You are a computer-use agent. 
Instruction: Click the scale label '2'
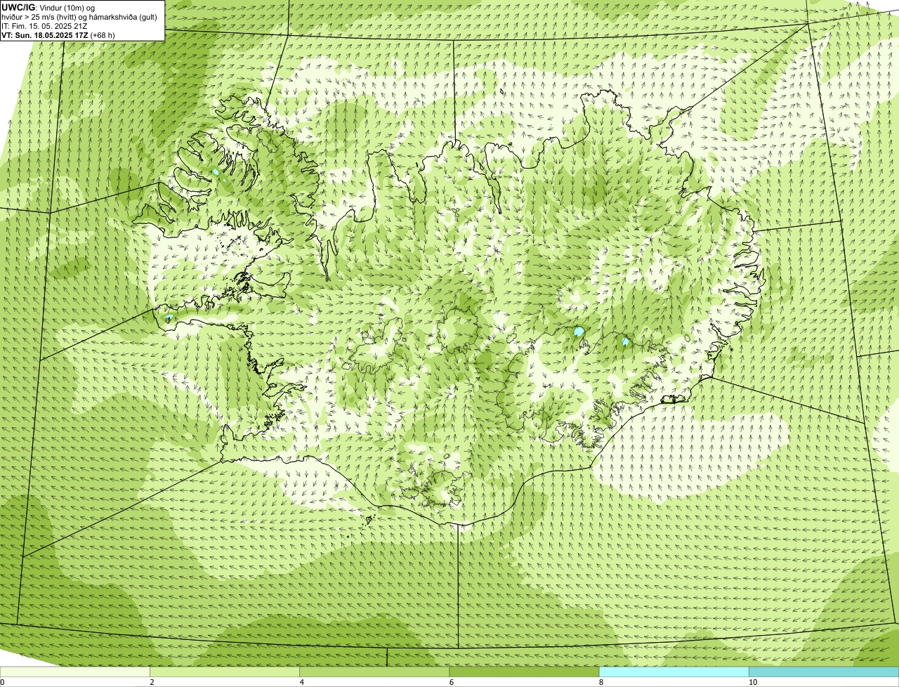[152, 682]
